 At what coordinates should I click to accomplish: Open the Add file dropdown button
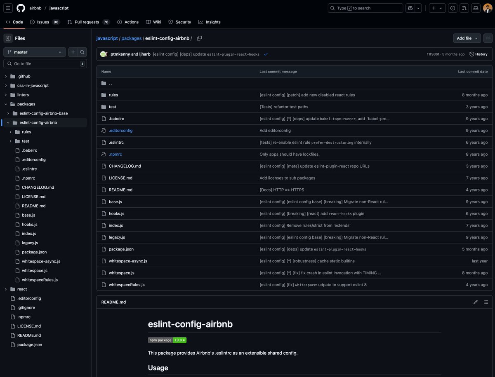click(467, 38)
